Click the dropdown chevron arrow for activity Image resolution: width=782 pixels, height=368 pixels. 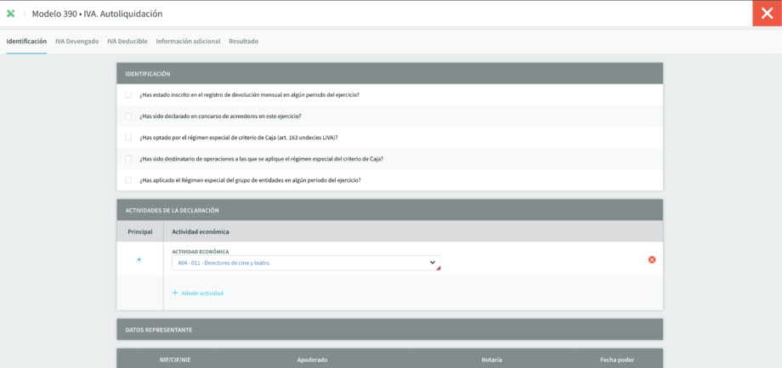click(x=433, y=263)
